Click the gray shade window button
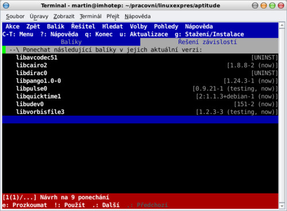Image resolution: width=287 pixels, height=211 pixels. coord(255,6)
